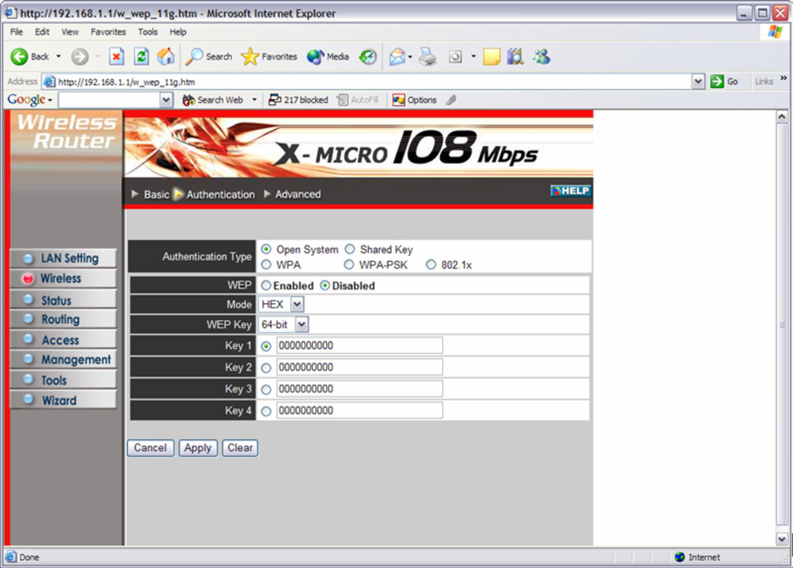Image resolution: width=793 pixels, height=568 pixels.
Task: Open the File menu
Action: coord(16,32)
